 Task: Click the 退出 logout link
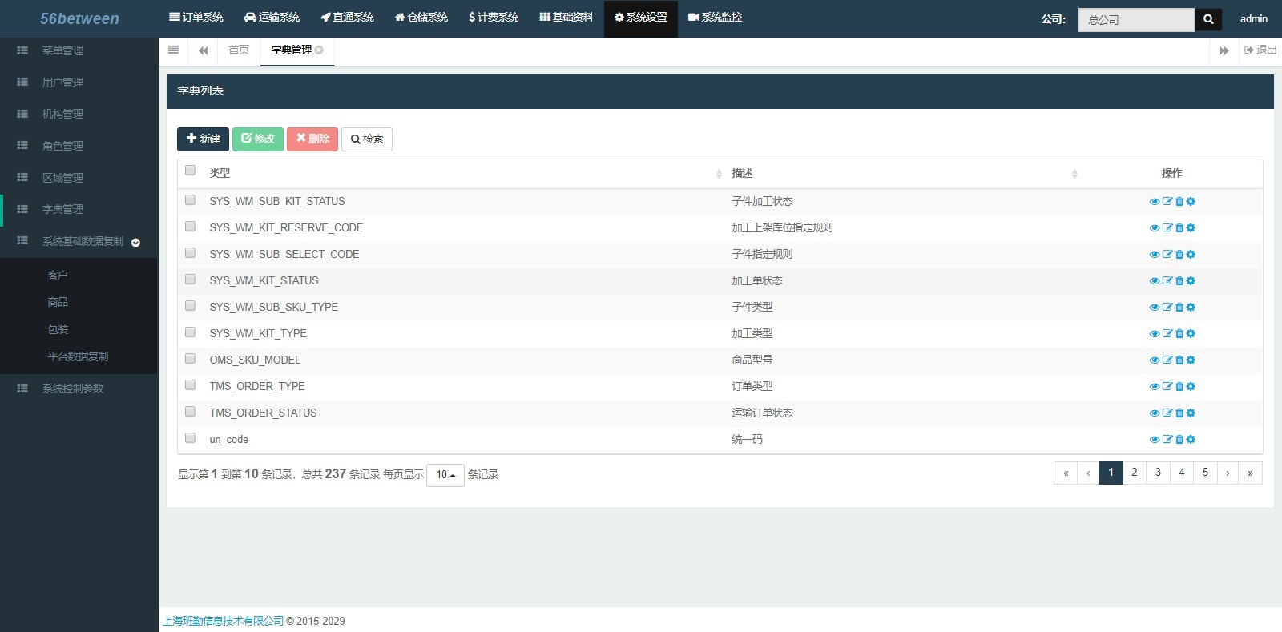click(x=1260, y=50)
